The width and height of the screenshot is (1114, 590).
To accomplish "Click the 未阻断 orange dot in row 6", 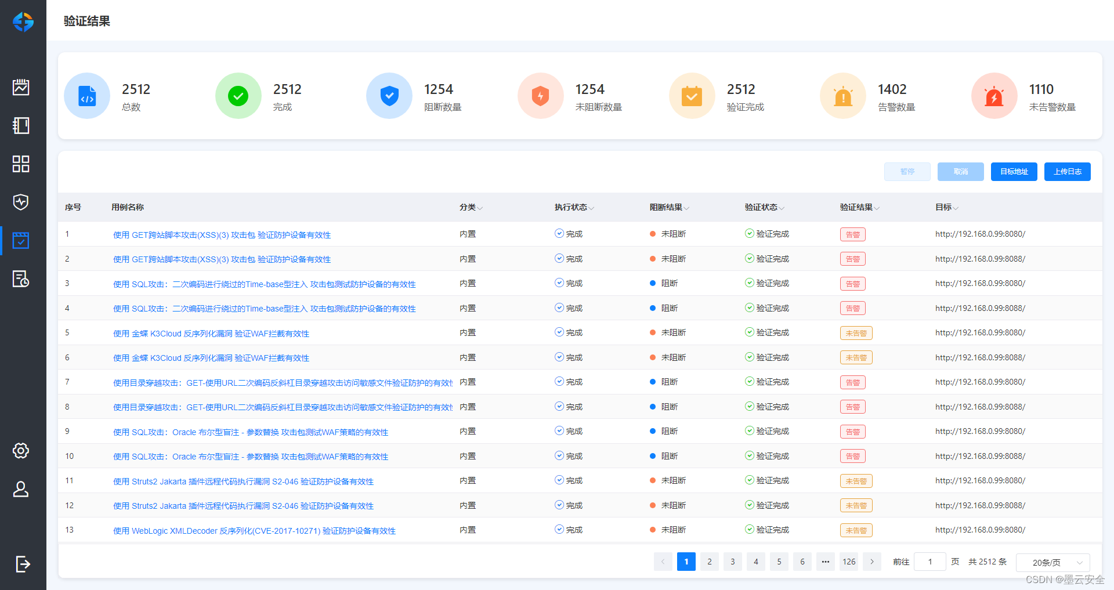I will pos(653,357).
